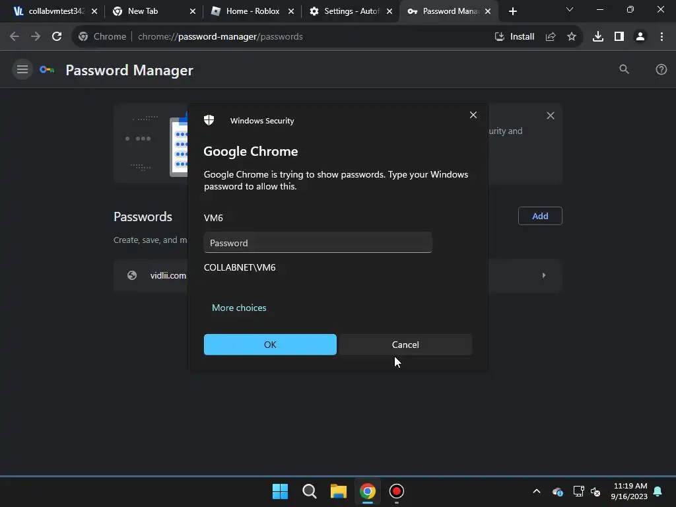Open the network tray icon

[x=578, y=491]
